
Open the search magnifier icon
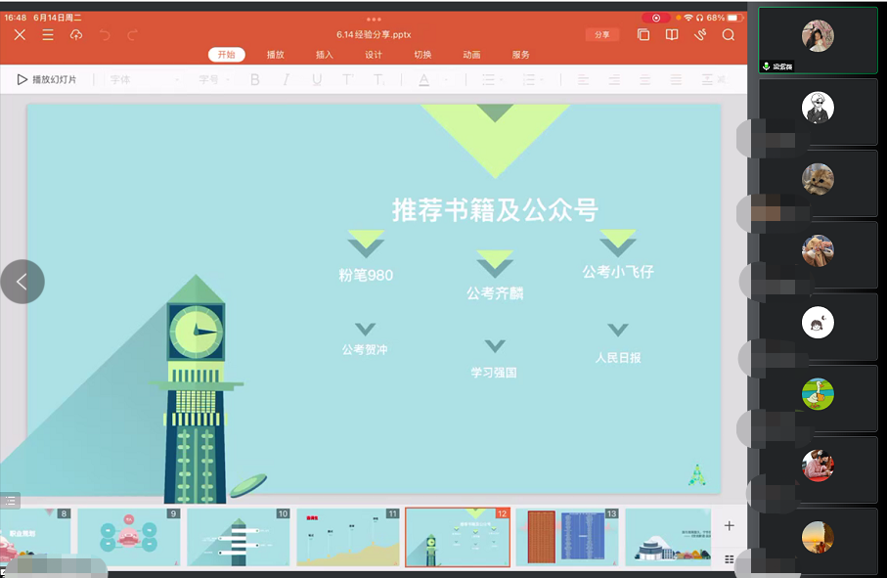tap(728, 35)
